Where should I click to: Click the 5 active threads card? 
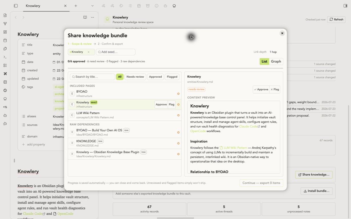click(224, 209)
